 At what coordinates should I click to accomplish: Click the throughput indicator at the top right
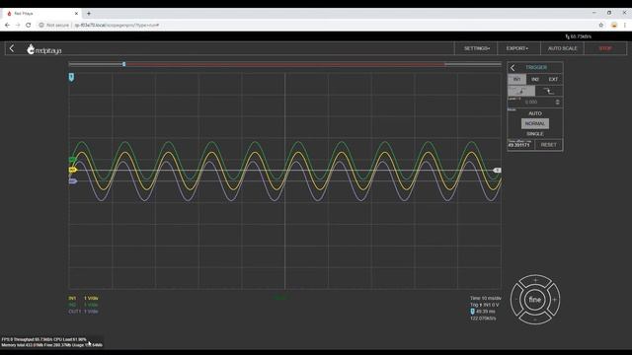tap(579, 36)
